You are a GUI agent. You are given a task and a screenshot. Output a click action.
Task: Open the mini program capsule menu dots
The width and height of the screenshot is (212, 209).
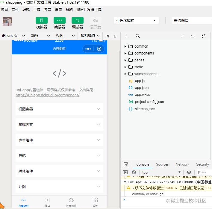pyautogui.click(x=88, y=49)
